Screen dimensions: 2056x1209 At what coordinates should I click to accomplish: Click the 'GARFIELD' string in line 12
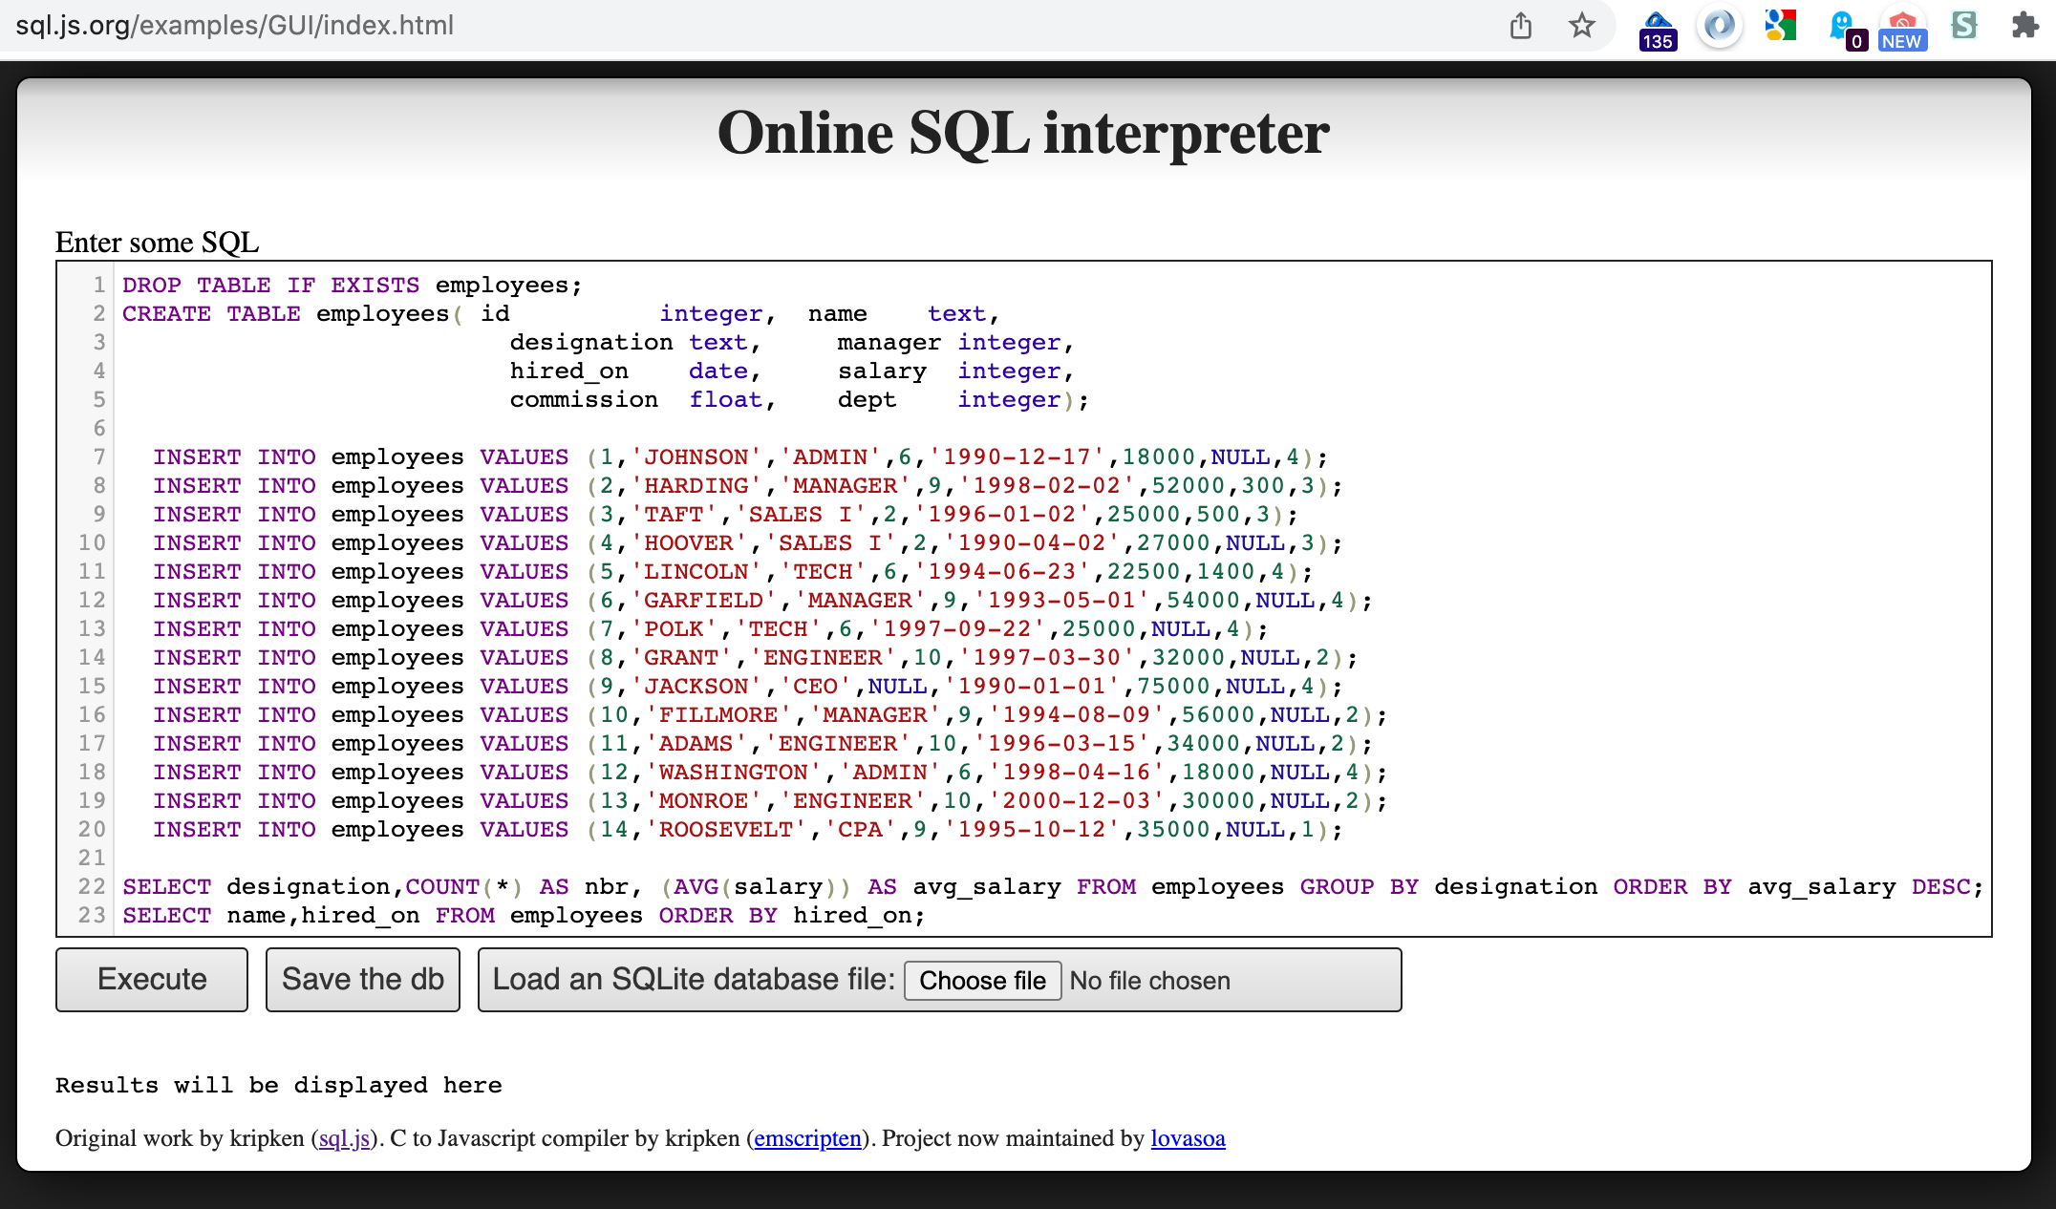tap(703, 601)
